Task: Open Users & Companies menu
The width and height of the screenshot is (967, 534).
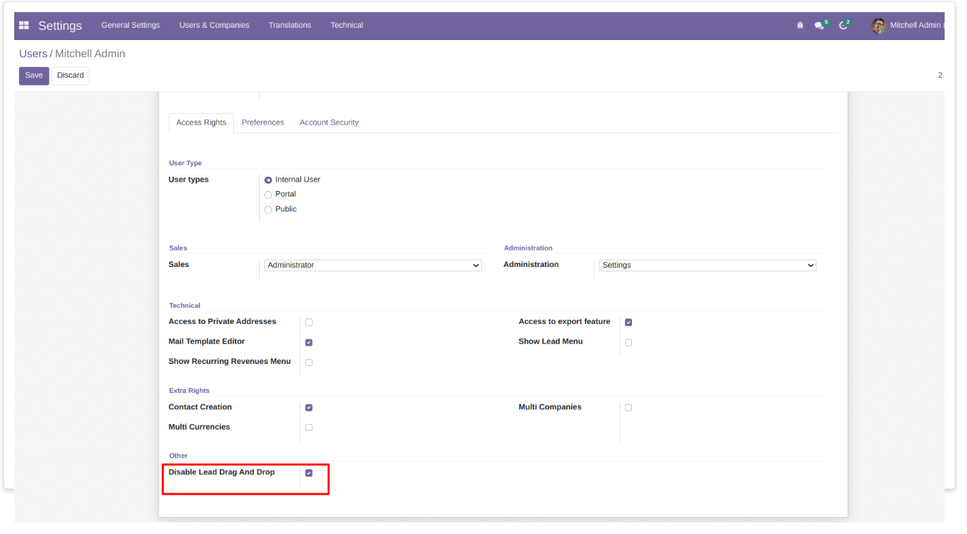Action: pos(214,25)
